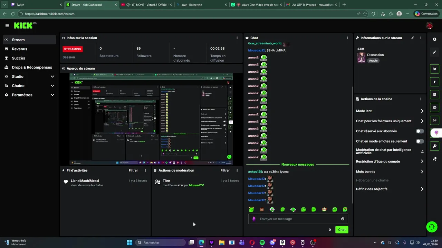Viewport: 442px width, 248px height.
Task: Click the MouaadTV link in moderation actions
Action: [x=196, y=185]
